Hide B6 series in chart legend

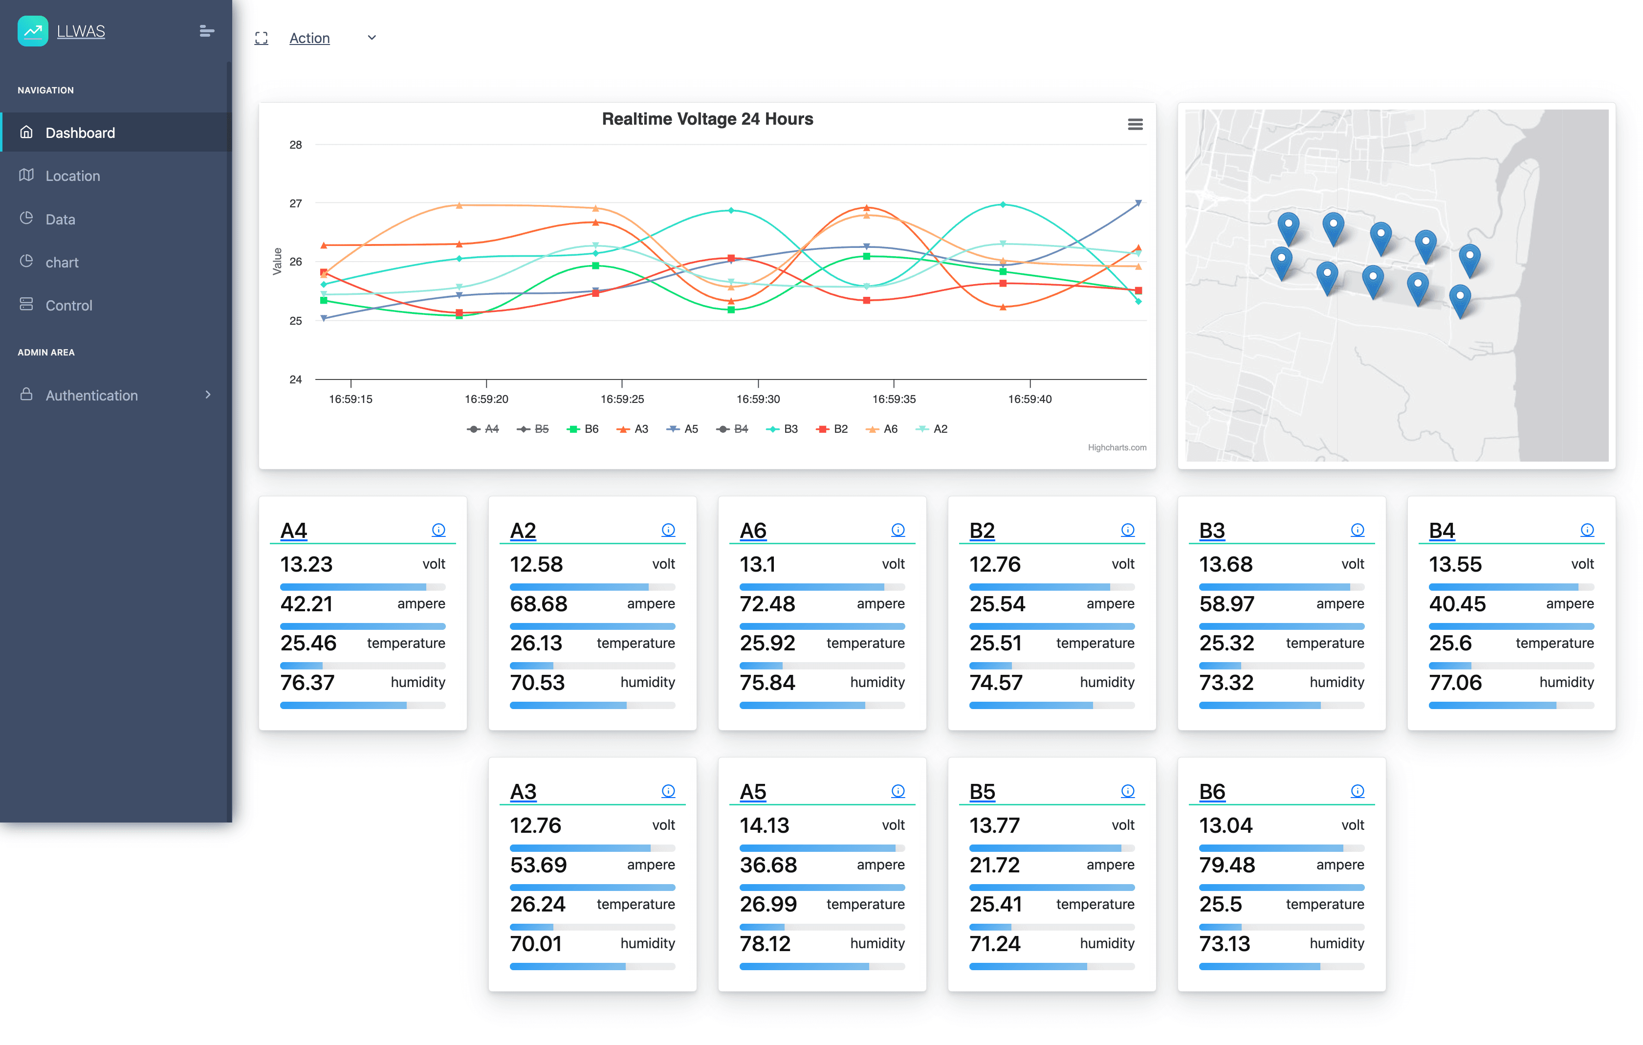[583, 429]
